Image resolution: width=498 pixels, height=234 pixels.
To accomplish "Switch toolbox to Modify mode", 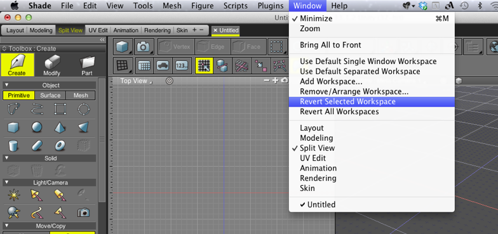I will 52,65.
